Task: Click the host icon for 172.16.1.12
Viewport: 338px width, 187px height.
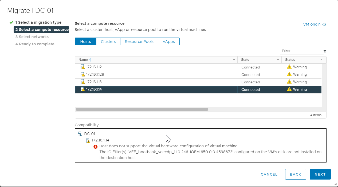Action: coord(82,67)
